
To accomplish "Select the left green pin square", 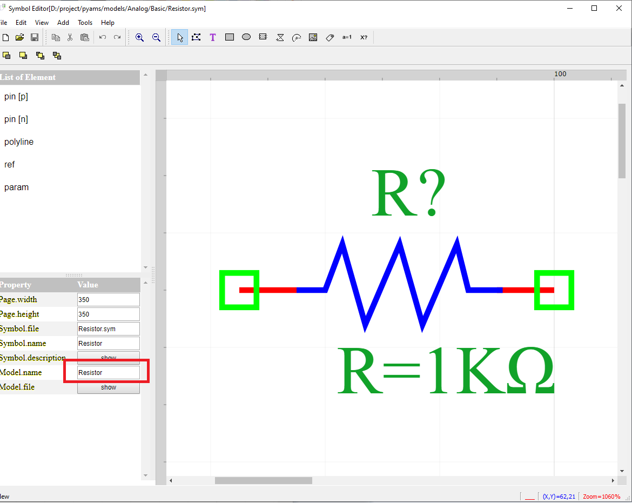I will [239, 290].
